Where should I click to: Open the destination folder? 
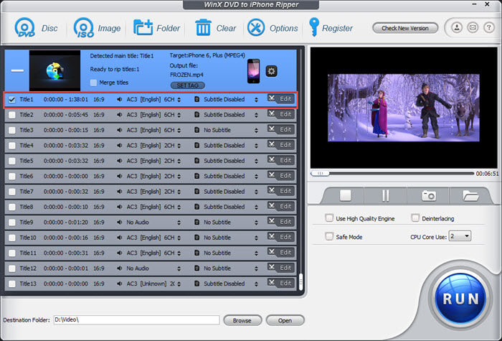pyautogui.click(x=285, y=320)
